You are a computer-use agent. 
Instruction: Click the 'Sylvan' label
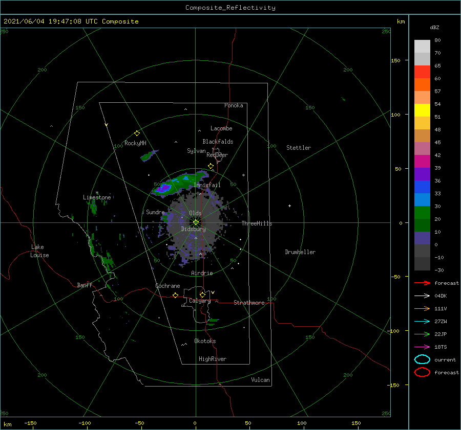(x=196, y=151)
